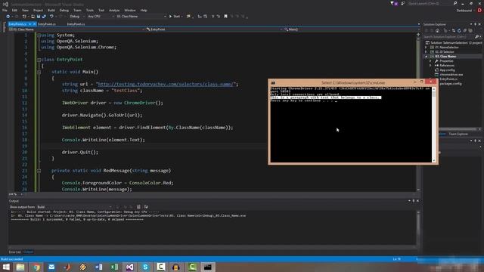This screenshot has height=272, width=484.
Task: Click the Save file toolbar icon
Action: (x=39, y=17)
